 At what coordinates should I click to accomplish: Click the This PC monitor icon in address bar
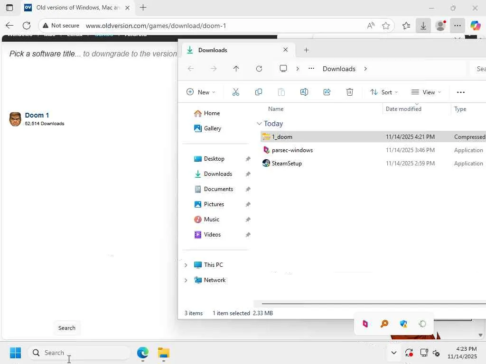[x=283, y=68]
